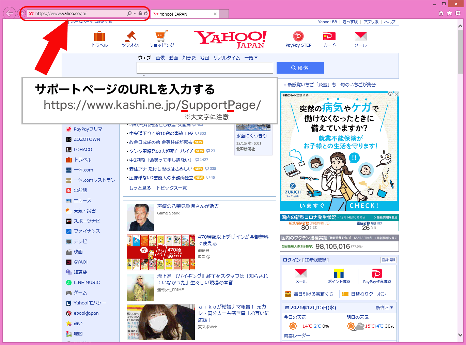Open 中央道下りで約10台の事故 news headline
Screen dimensions: 466x345
(161, 134)
